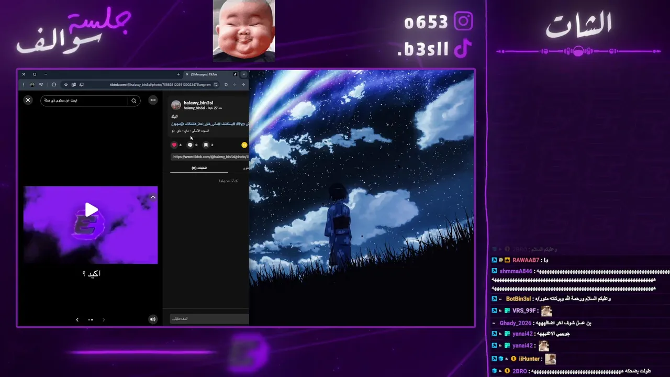Screen dimensions: 670x377
Task: Expand the tab search dropdown arrow
Action: pyautogui.click(x=244, y=74)
